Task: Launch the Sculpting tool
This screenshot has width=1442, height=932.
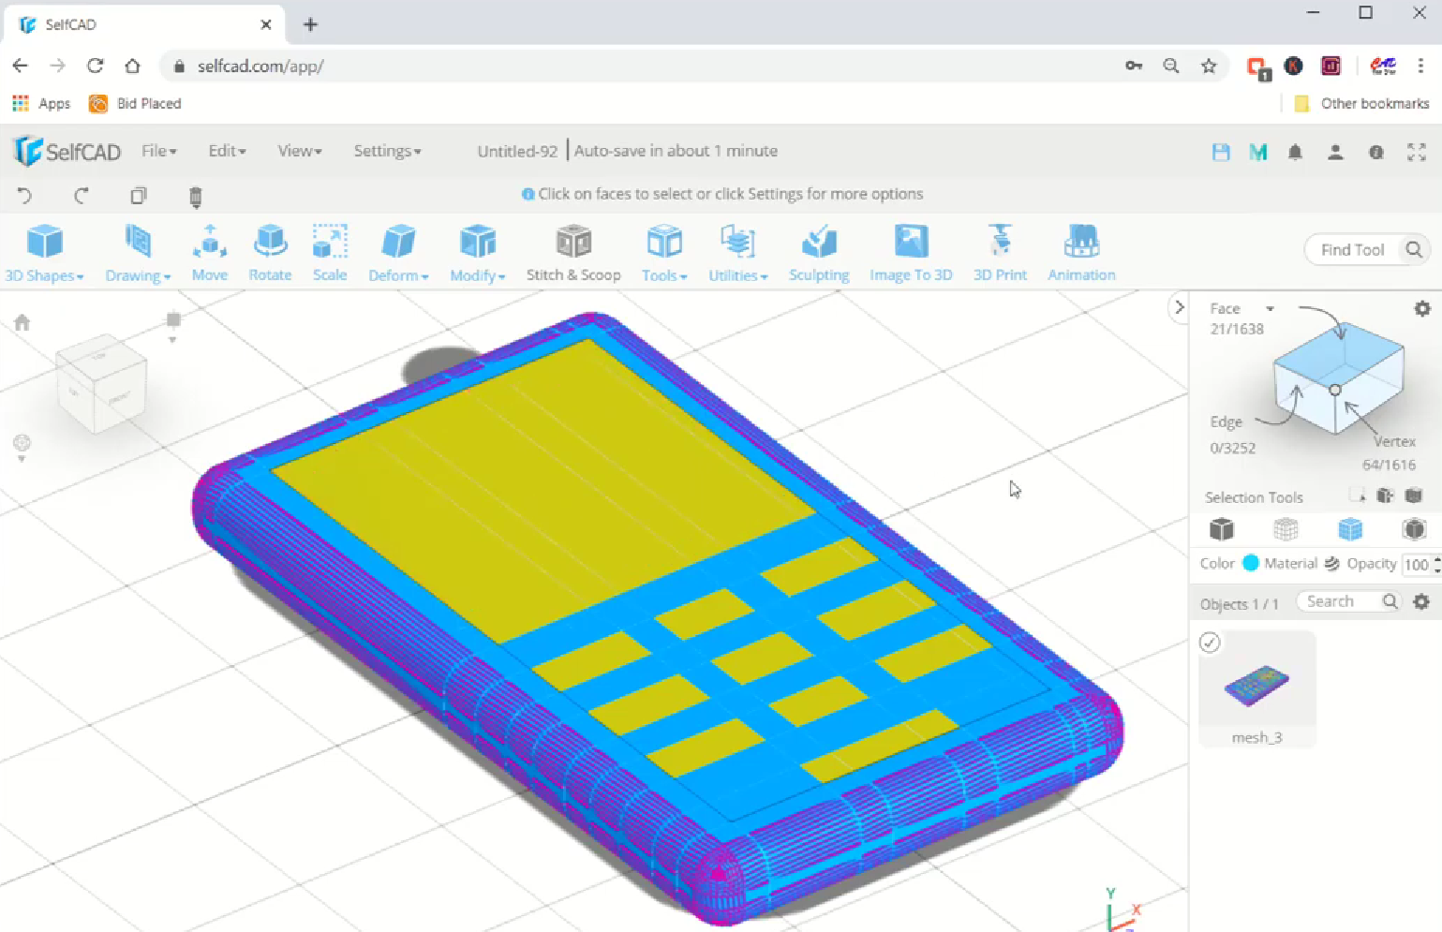Action: (819, 254)
